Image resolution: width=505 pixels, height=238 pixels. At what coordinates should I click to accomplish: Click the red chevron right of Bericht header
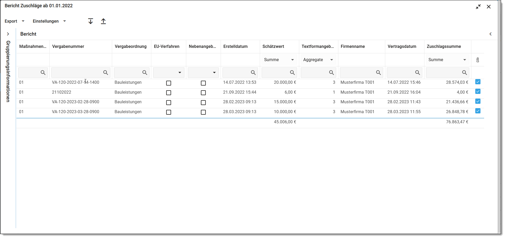click(x=490, y=34)
